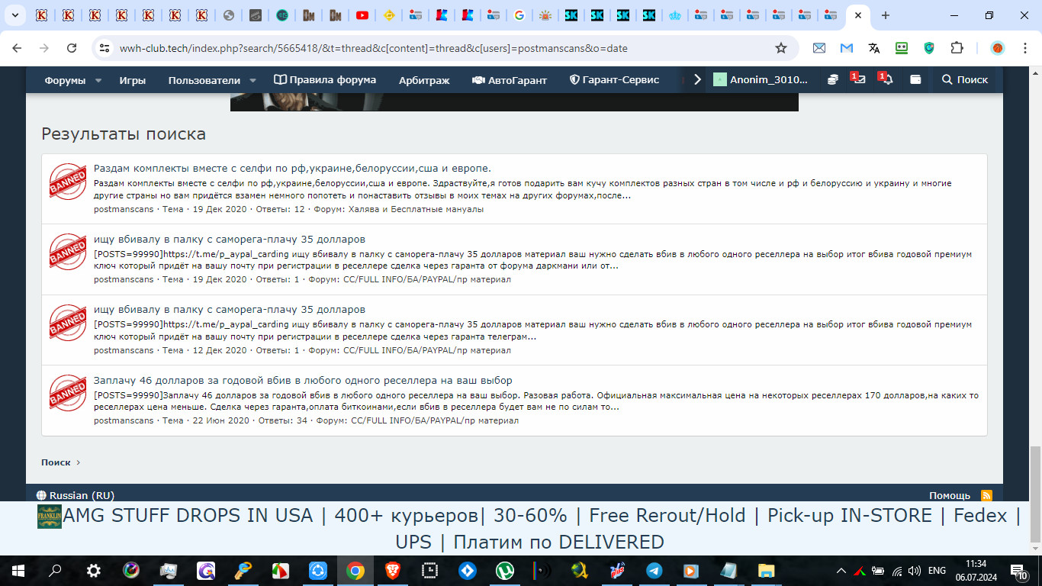
Task: Open the Extensions puzzle icon
Action: click(x=957, y=48)
